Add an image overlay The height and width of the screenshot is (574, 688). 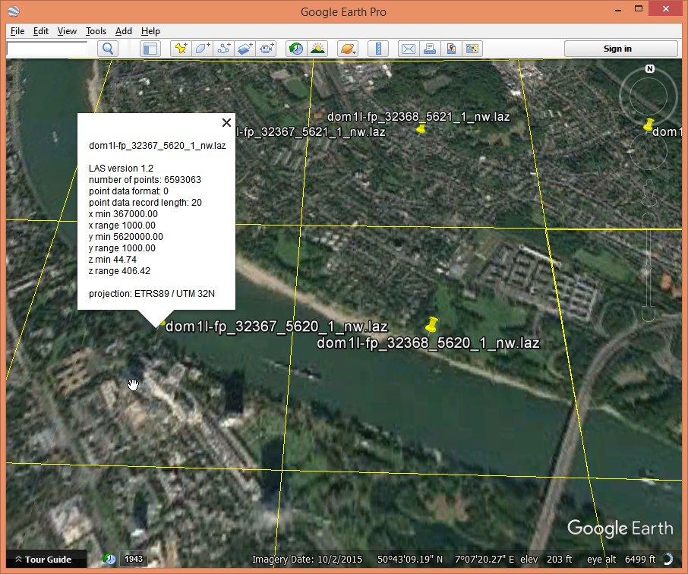point(245,49)
